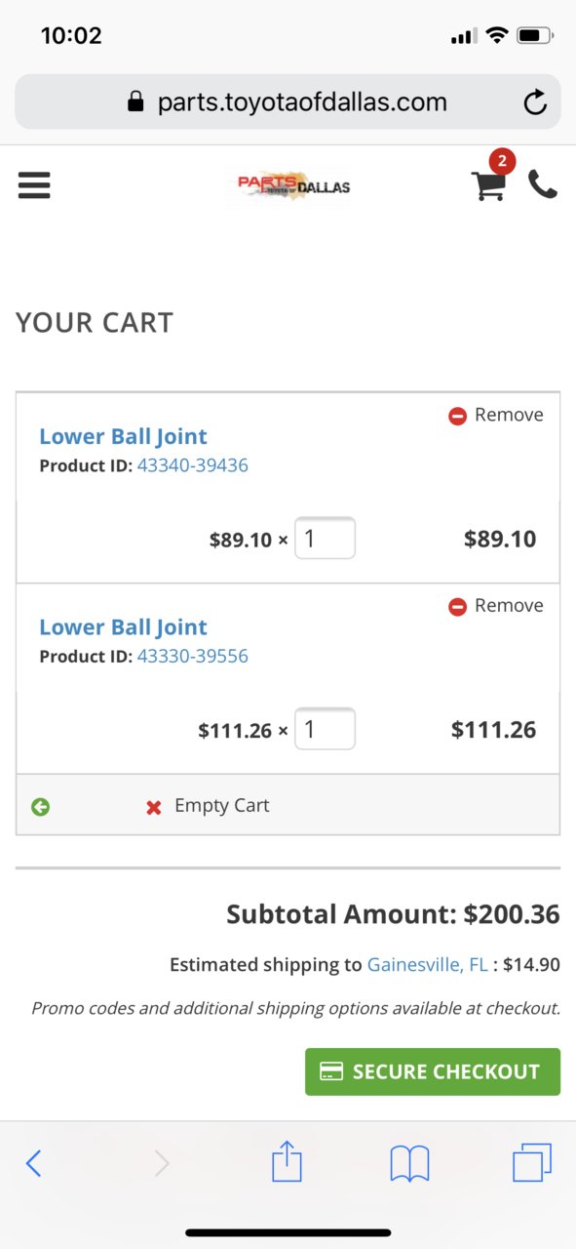Open the Safari share sheet

[x=287, y=1162]
